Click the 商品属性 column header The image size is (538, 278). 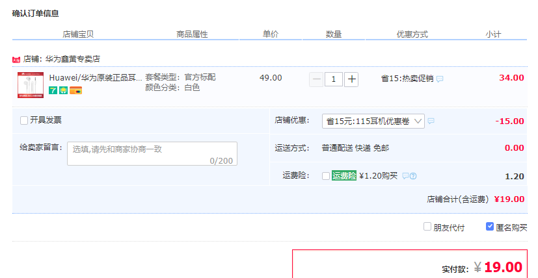[192, 34]
